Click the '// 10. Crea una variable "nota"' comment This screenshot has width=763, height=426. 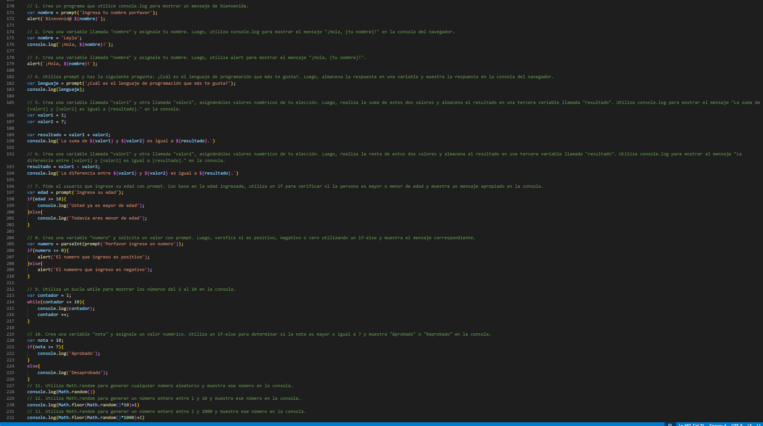(259, 334)
